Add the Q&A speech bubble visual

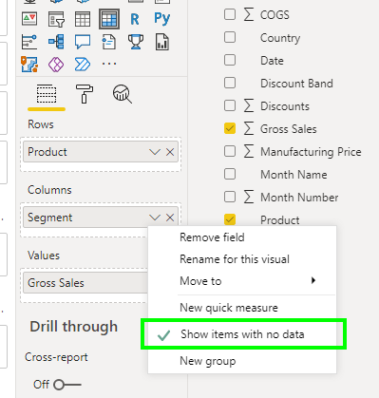[83, 42]
